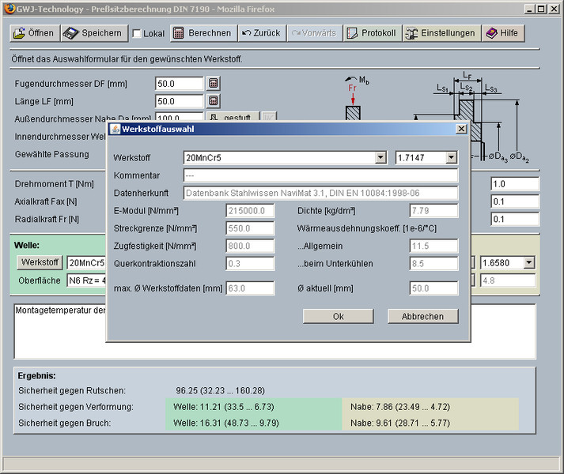
Task: Click the Werkstoff button in Welle section
Action: point(40,262)
